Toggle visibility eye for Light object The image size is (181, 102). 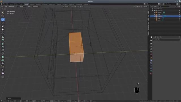[x=179, y=20]
